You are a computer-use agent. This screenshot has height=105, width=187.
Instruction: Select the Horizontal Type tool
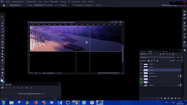point(2,63)
